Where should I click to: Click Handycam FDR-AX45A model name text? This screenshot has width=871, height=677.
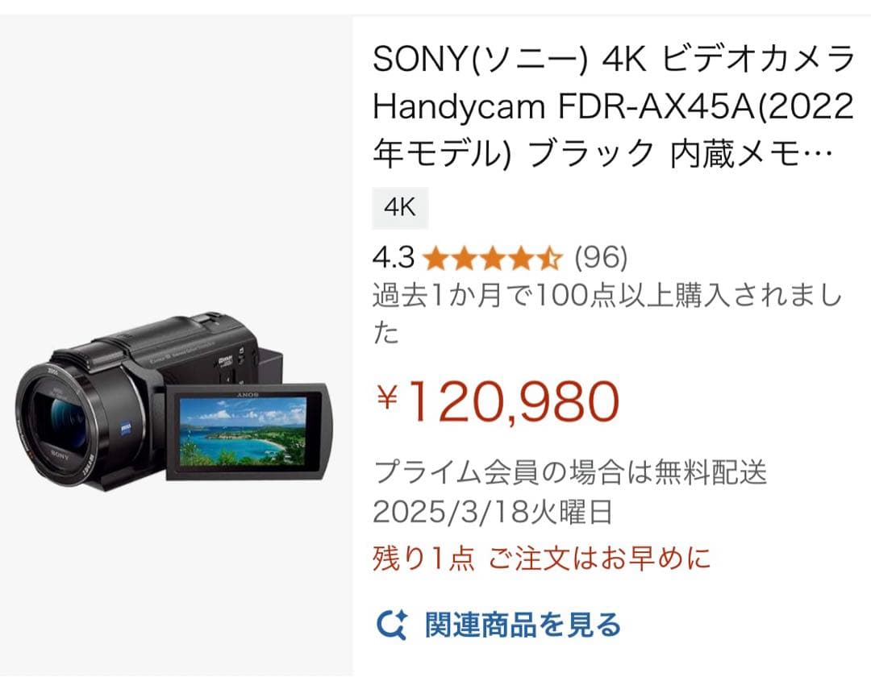pos(560,106)
